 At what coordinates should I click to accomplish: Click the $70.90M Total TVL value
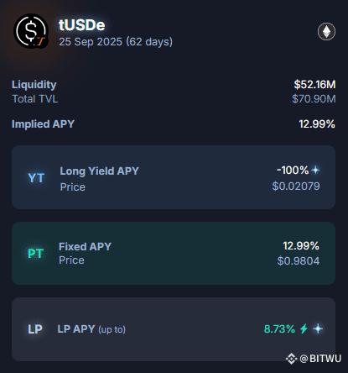pyautogui.click(x=314, y=99)
